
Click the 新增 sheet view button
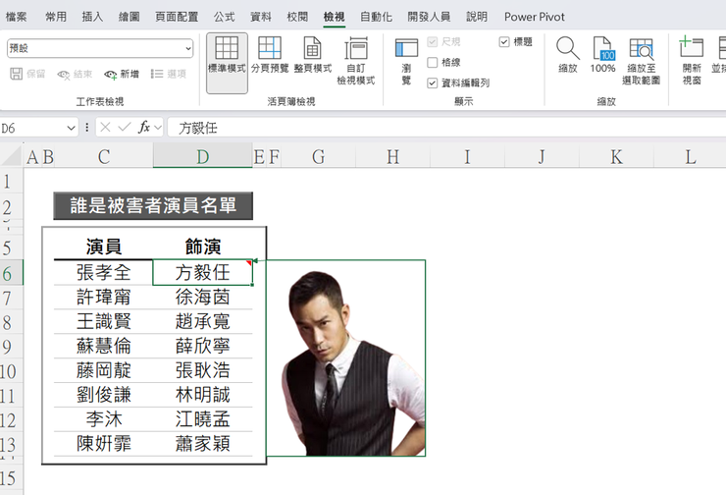122,75
